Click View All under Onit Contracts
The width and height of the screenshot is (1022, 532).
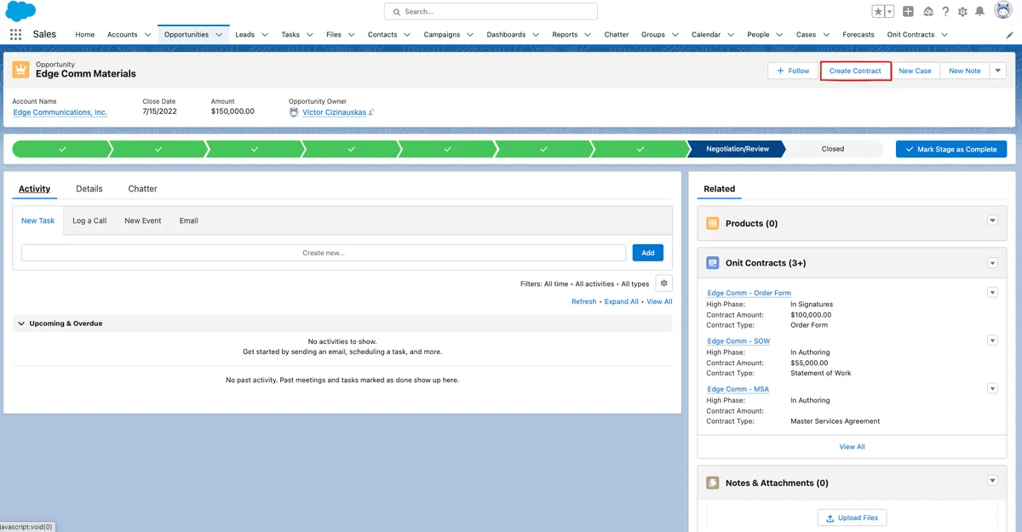pyautogui.click(x=853, y=447)
